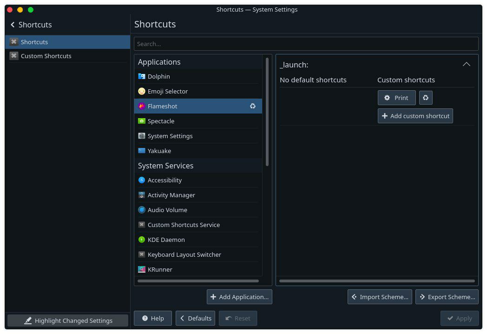Open Help
Screen dimensions: 487x334
pos(153,318)
